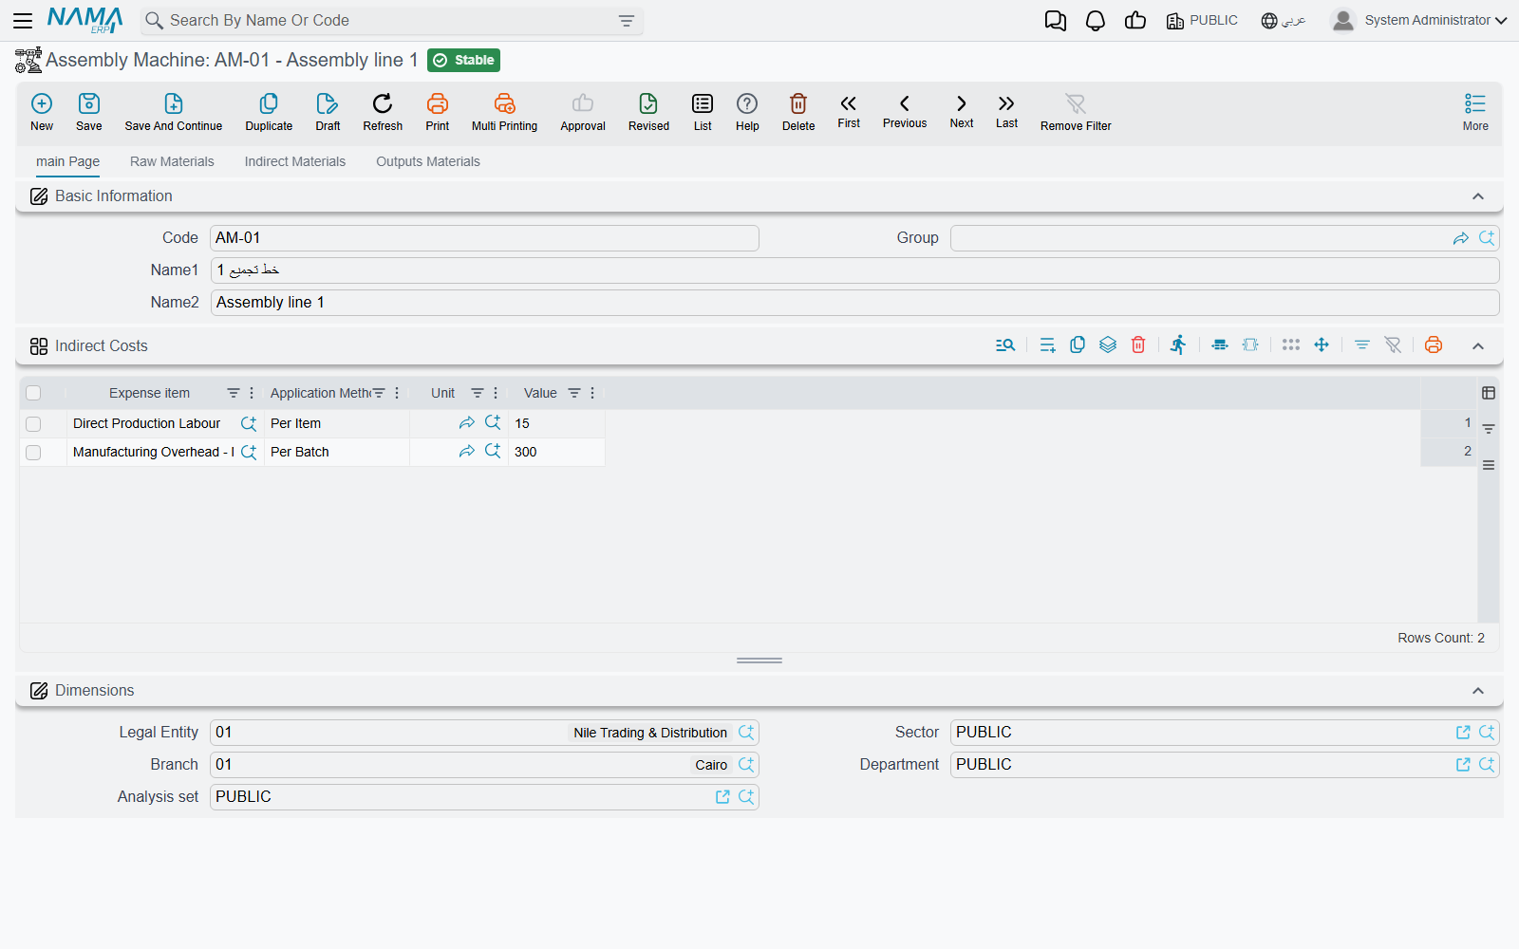Check the Manufacturing Overhead row checkbox

(33, 453)
